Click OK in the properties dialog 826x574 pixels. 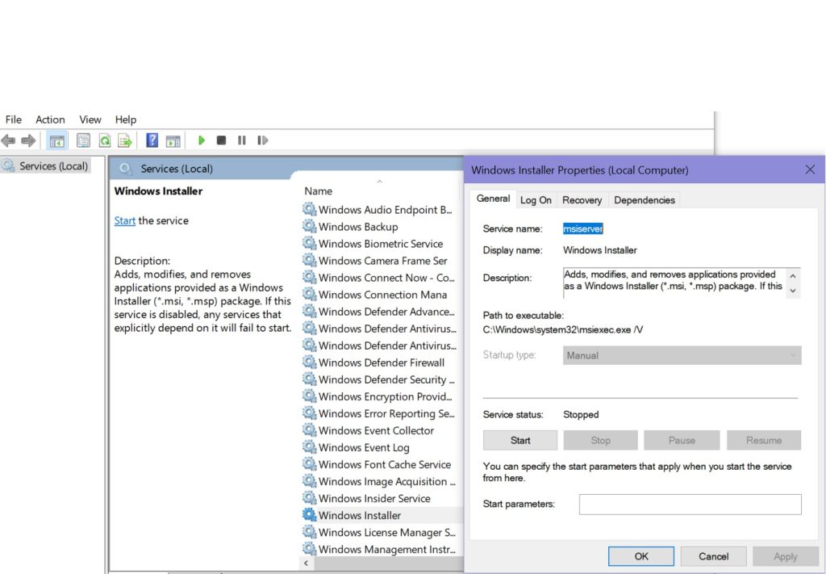[641, 556]
